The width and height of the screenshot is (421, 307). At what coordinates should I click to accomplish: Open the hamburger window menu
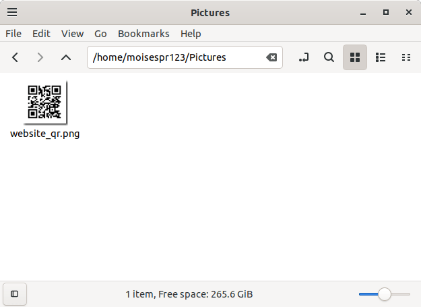(x=12, y=12)
